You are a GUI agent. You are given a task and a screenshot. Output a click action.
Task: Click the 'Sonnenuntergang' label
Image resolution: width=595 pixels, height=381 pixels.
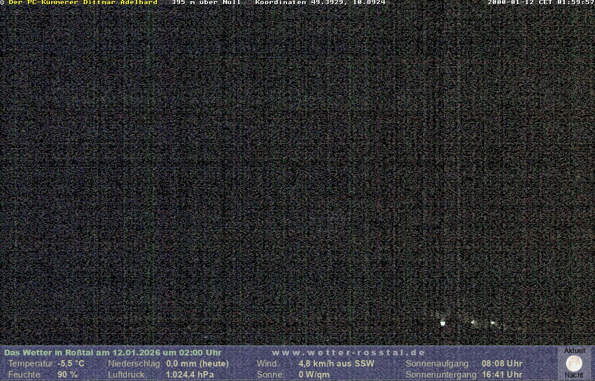tap(442, 375)
